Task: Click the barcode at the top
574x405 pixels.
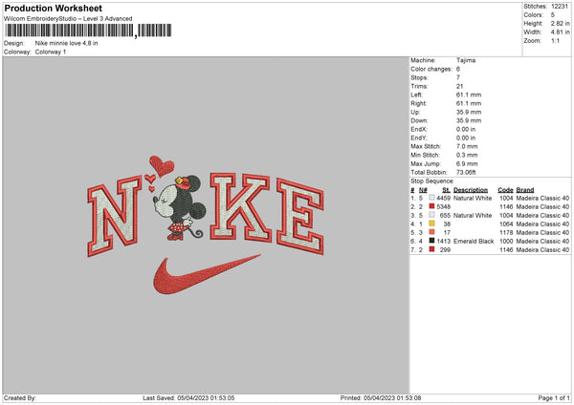Action: 88,31
